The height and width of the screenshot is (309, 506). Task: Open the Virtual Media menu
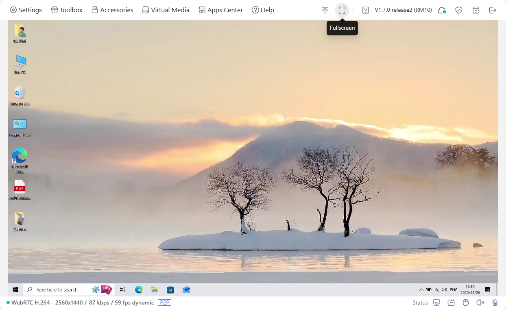coord(166,10)
